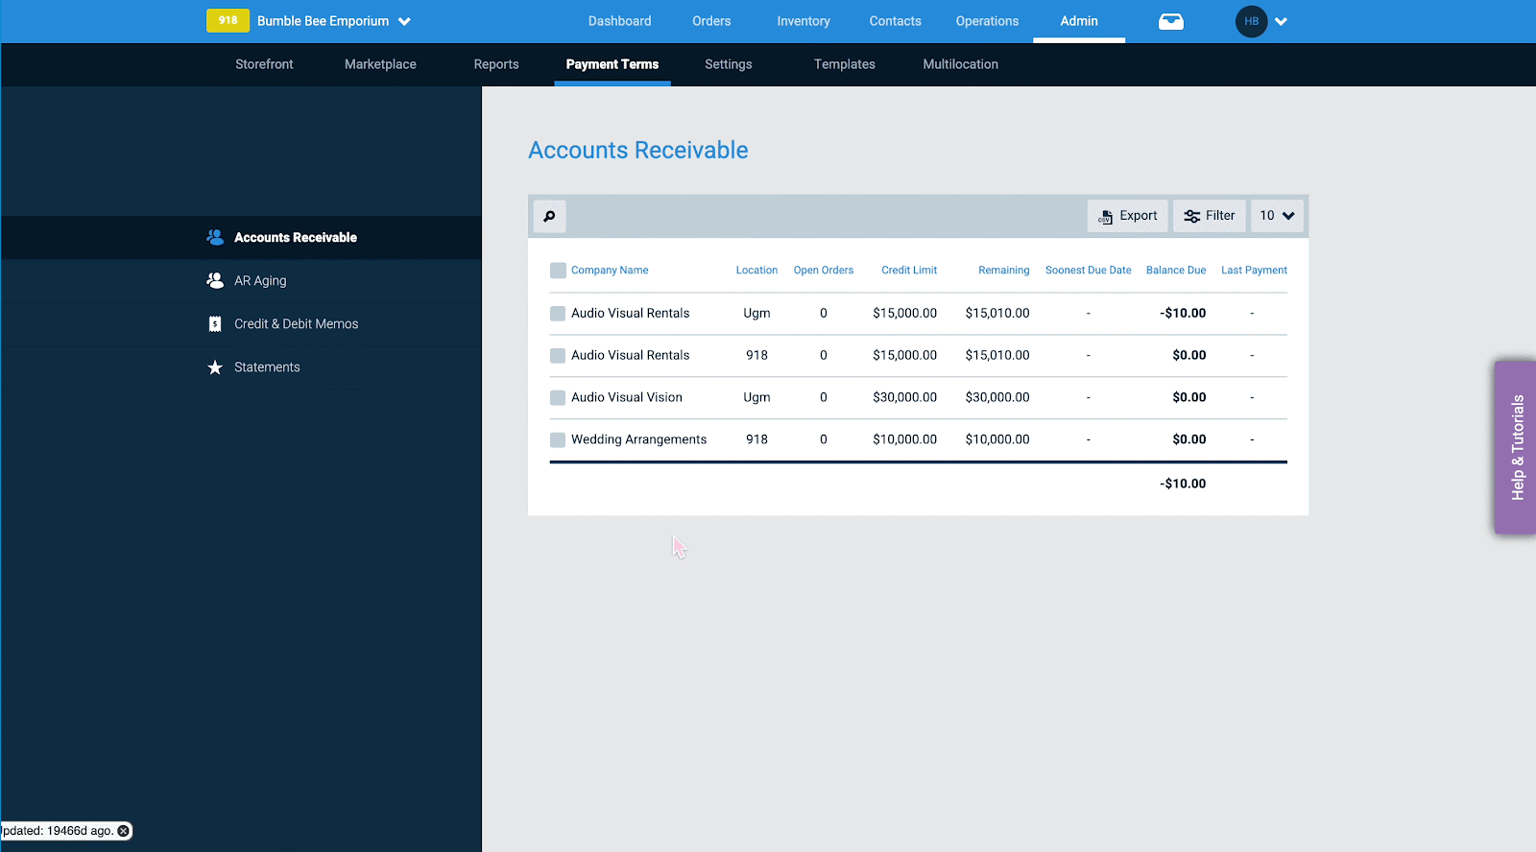Open the inbox tray icon
Screen dimensions: 1536x852
[x=1171, y=21]
